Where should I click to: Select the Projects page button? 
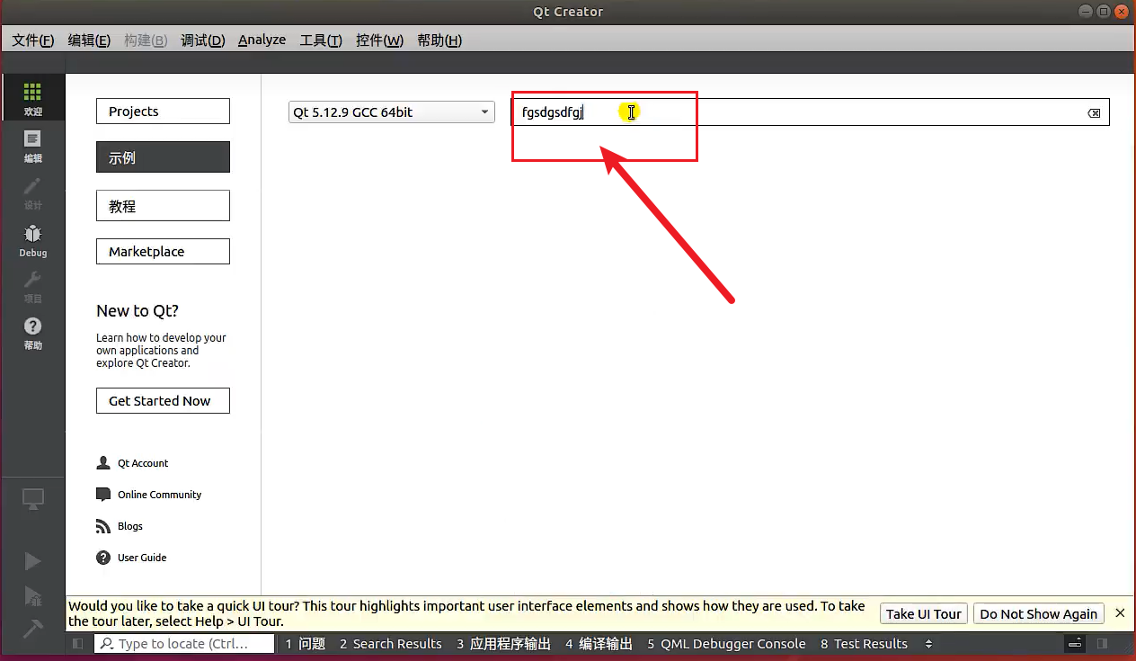pyautogui.click(x=163, y=112)
